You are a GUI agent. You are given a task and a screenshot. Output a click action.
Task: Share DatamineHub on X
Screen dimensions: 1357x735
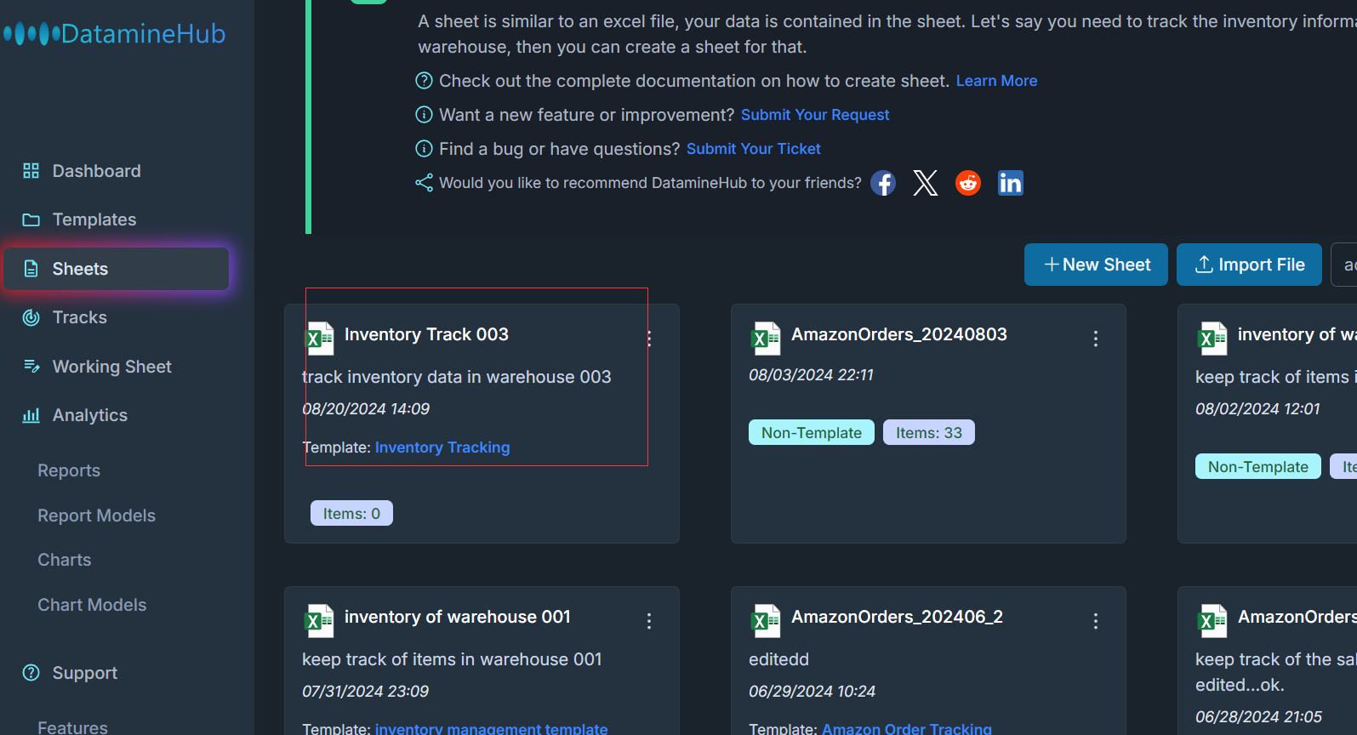tap(926, 183)
